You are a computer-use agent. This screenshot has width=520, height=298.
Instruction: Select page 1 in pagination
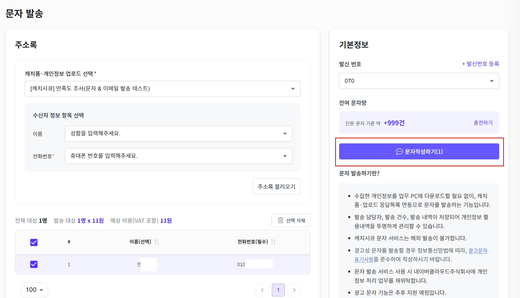278,290
